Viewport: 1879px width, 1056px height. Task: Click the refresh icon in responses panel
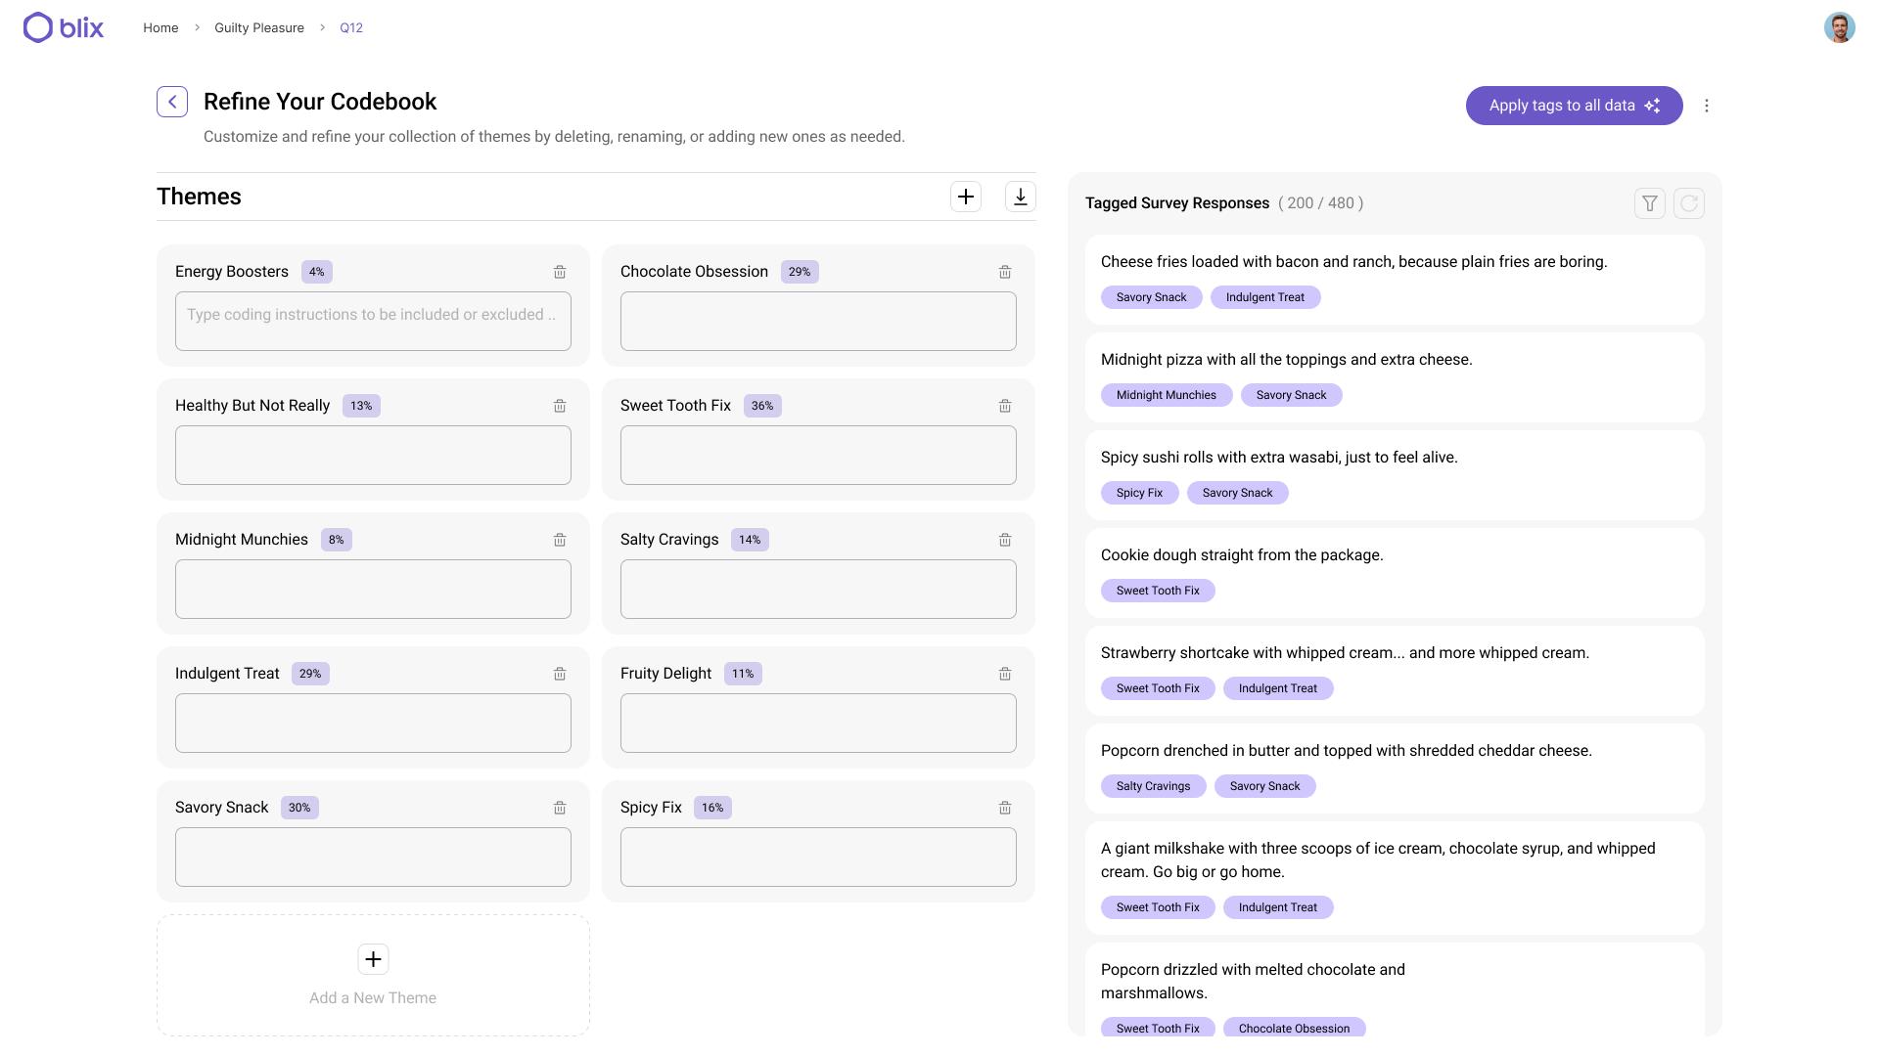pos(1689,203)
